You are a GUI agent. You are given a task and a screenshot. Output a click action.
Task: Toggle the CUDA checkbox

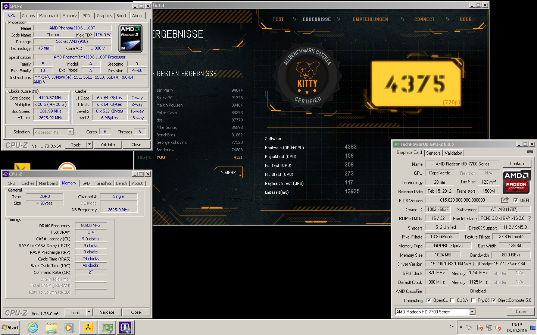[x=452, y=300]
